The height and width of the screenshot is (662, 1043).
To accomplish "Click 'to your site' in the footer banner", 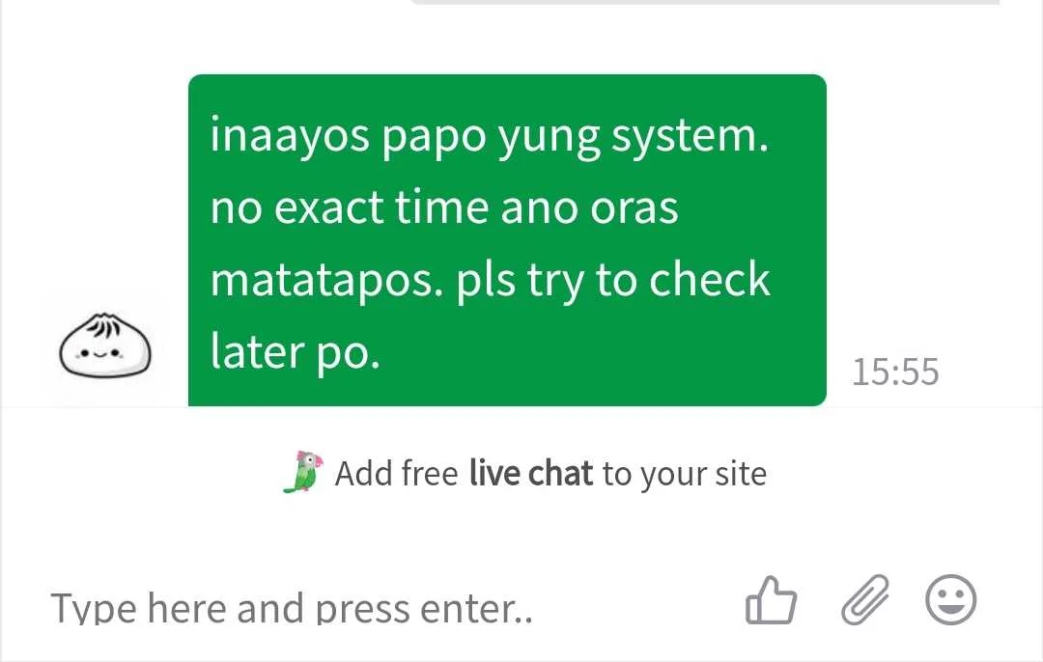I will 685,474.
